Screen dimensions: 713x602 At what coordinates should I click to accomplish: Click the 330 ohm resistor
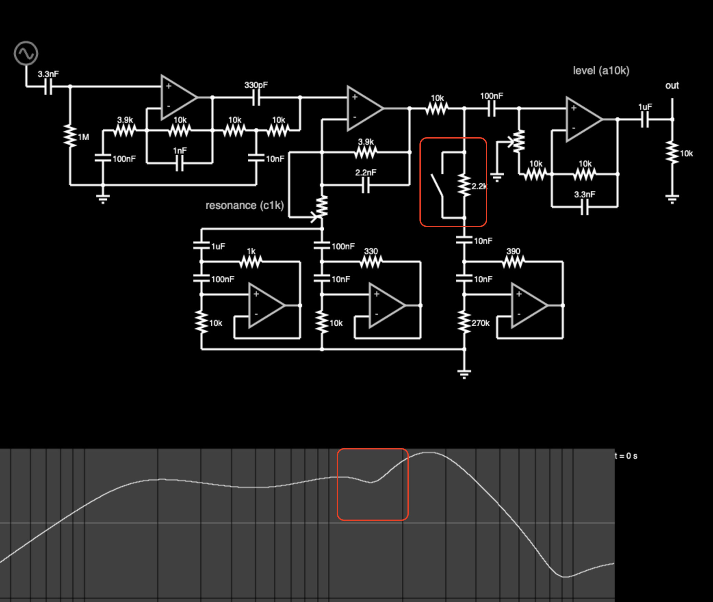[x=371, y=262]
